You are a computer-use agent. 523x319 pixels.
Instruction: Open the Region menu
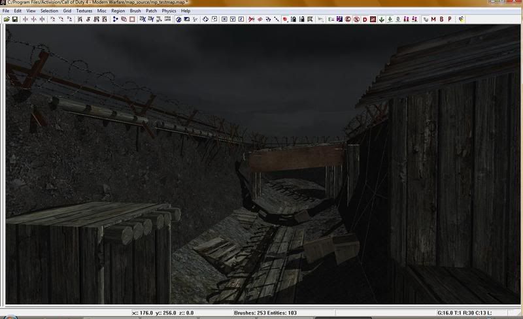(118, 11)
